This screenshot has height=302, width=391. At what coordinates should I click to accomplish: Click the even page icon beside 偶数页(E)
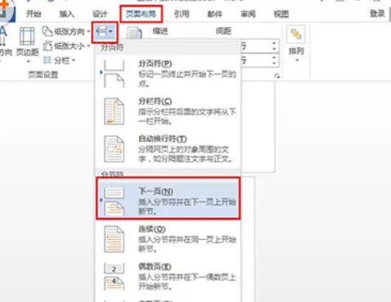pos(115,277)
